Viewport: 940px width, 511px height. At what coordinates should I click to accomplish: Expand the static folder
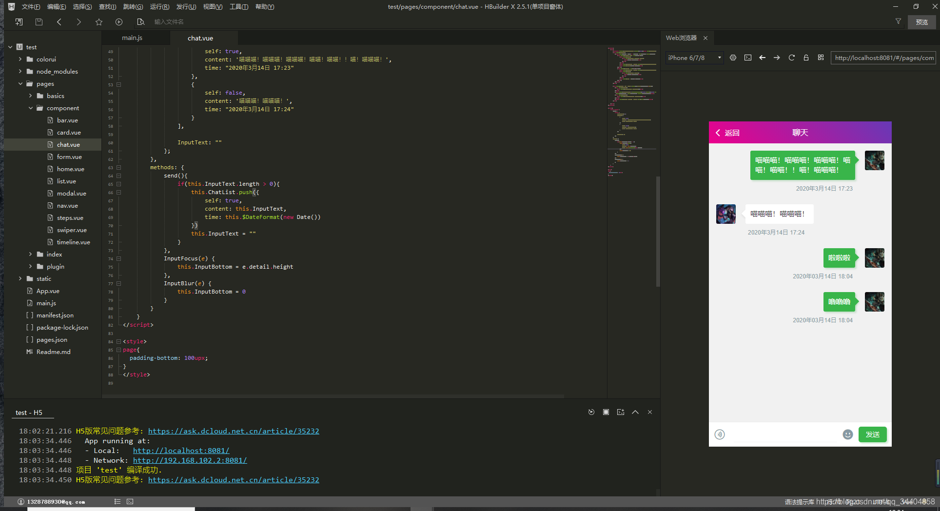click(x=20, y=279)
